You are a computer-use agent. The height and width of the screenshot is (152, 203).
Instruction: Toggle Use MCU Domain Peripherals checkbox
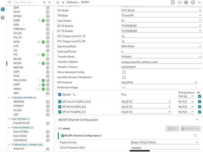pyautogui.click(x=124, y=77)
